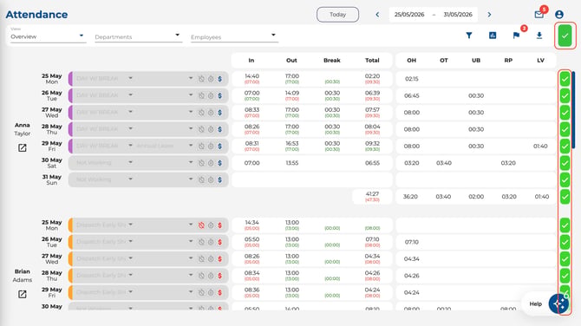Open the flag notifications icon
The width and height of the screenshot is (581, 326).
pos(516,36)
